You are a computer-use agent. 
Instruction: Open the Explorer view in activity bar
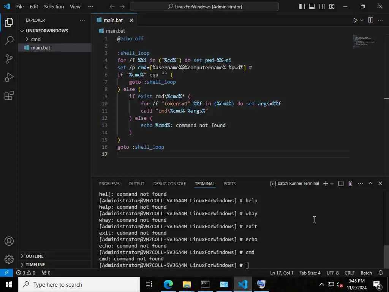[9, 22]
